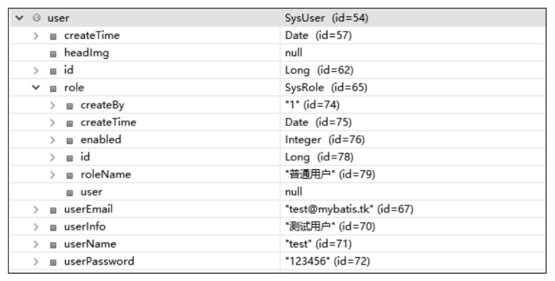The image size is (555, 281).
Task: Select the headImg row
Action: 278,53
